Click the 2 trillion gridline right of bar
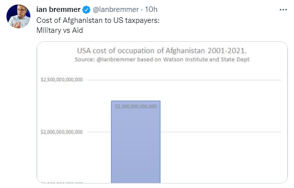 pyautogui.click(x=221, y=132)
